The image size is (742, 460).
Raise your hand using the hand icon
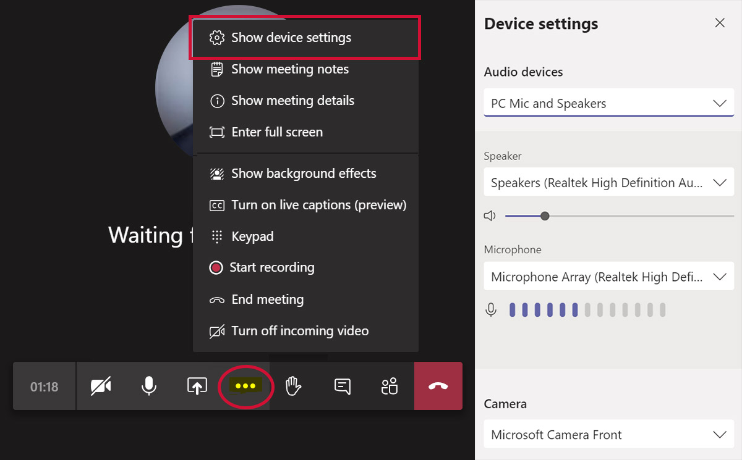[x=293, y=386]
